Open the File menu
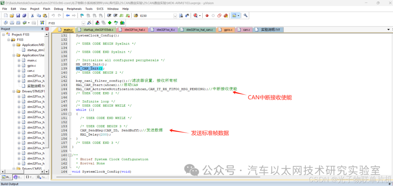 (x=4, y=9)
